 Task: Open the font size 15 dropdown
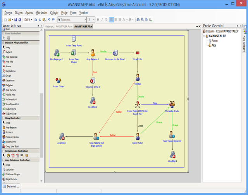[94, 20]
